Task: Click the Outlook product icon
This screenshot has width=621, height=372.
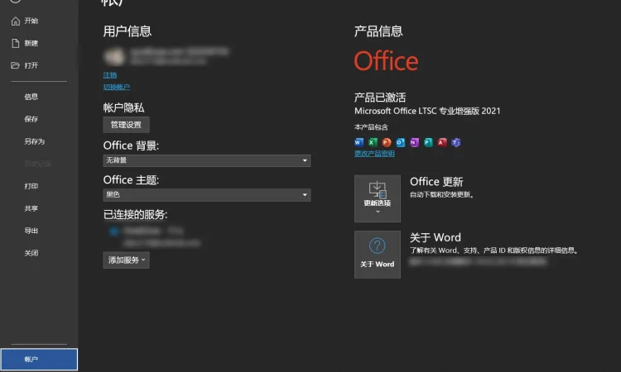Action: 401,142
